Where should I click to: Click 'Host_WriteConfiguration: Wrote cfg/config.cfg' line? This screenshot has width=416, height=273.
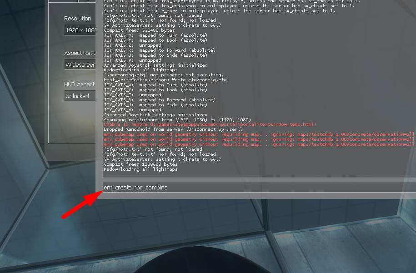coord(165,80)
